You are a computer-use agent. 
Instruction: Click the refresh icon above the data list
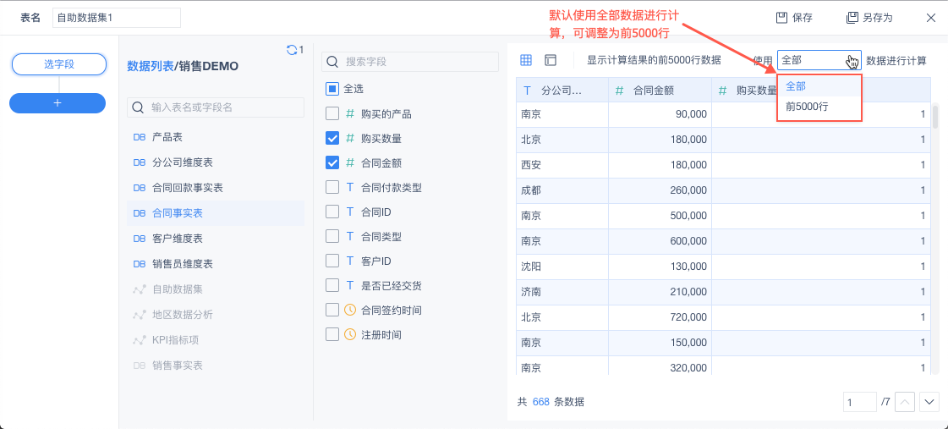pos(292,50)
